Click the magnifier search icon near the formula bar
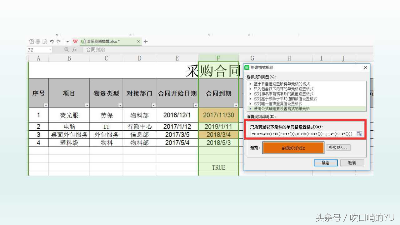 pyautogui.click(x=67, y=49)
